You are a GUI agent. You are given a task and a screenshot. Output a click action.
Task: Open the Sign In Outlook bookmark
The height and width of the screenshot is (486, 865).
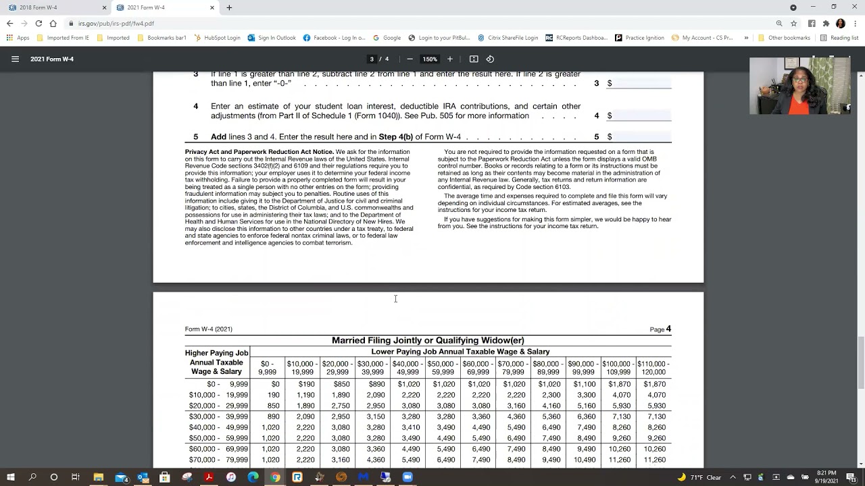click(272, 38)
